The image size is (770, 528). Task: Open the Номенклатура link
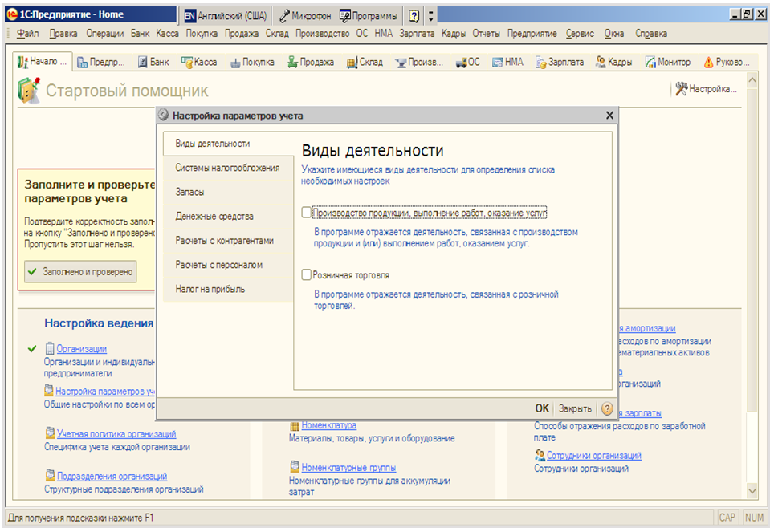329,425
